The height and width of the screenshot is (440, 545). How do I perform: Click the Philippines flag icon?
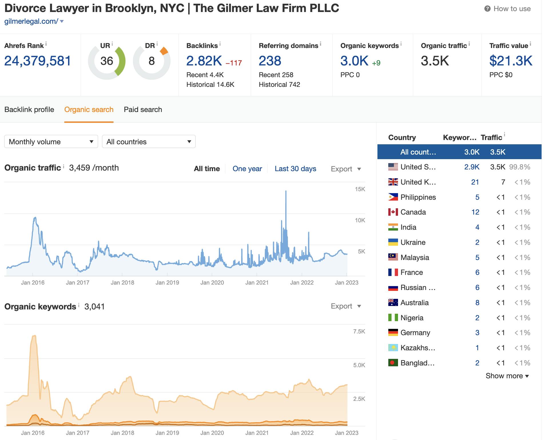point(393,197)
